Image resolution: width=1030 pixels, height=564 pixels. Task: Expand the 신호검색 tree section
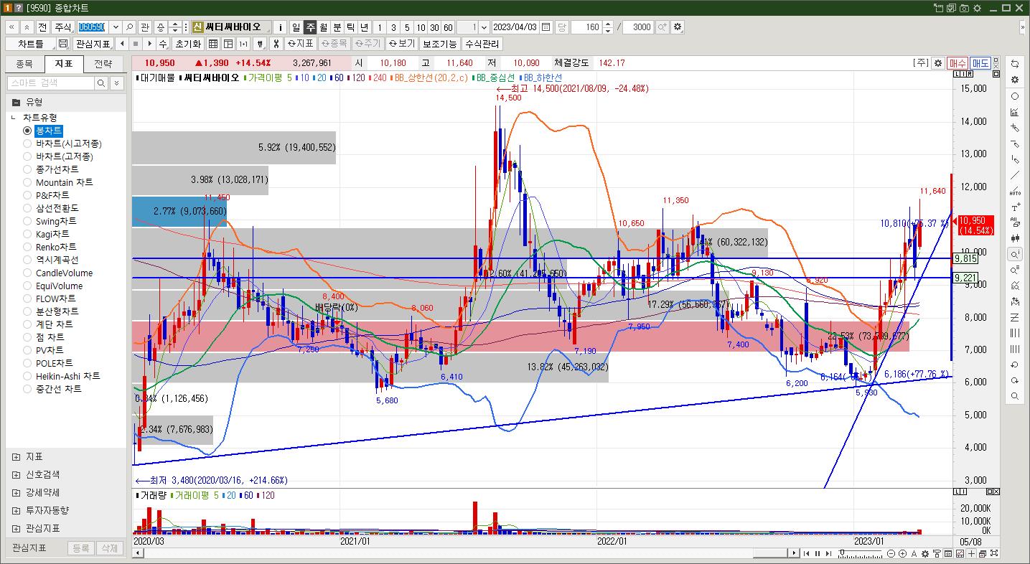(x=16, y=474)
